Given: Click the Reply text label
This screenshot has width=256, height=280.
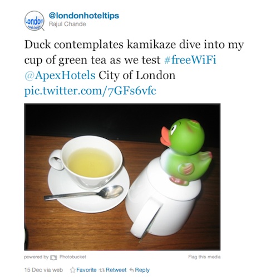Looking at the screenshot, I should pyautogui.click(x=142, y=270).
